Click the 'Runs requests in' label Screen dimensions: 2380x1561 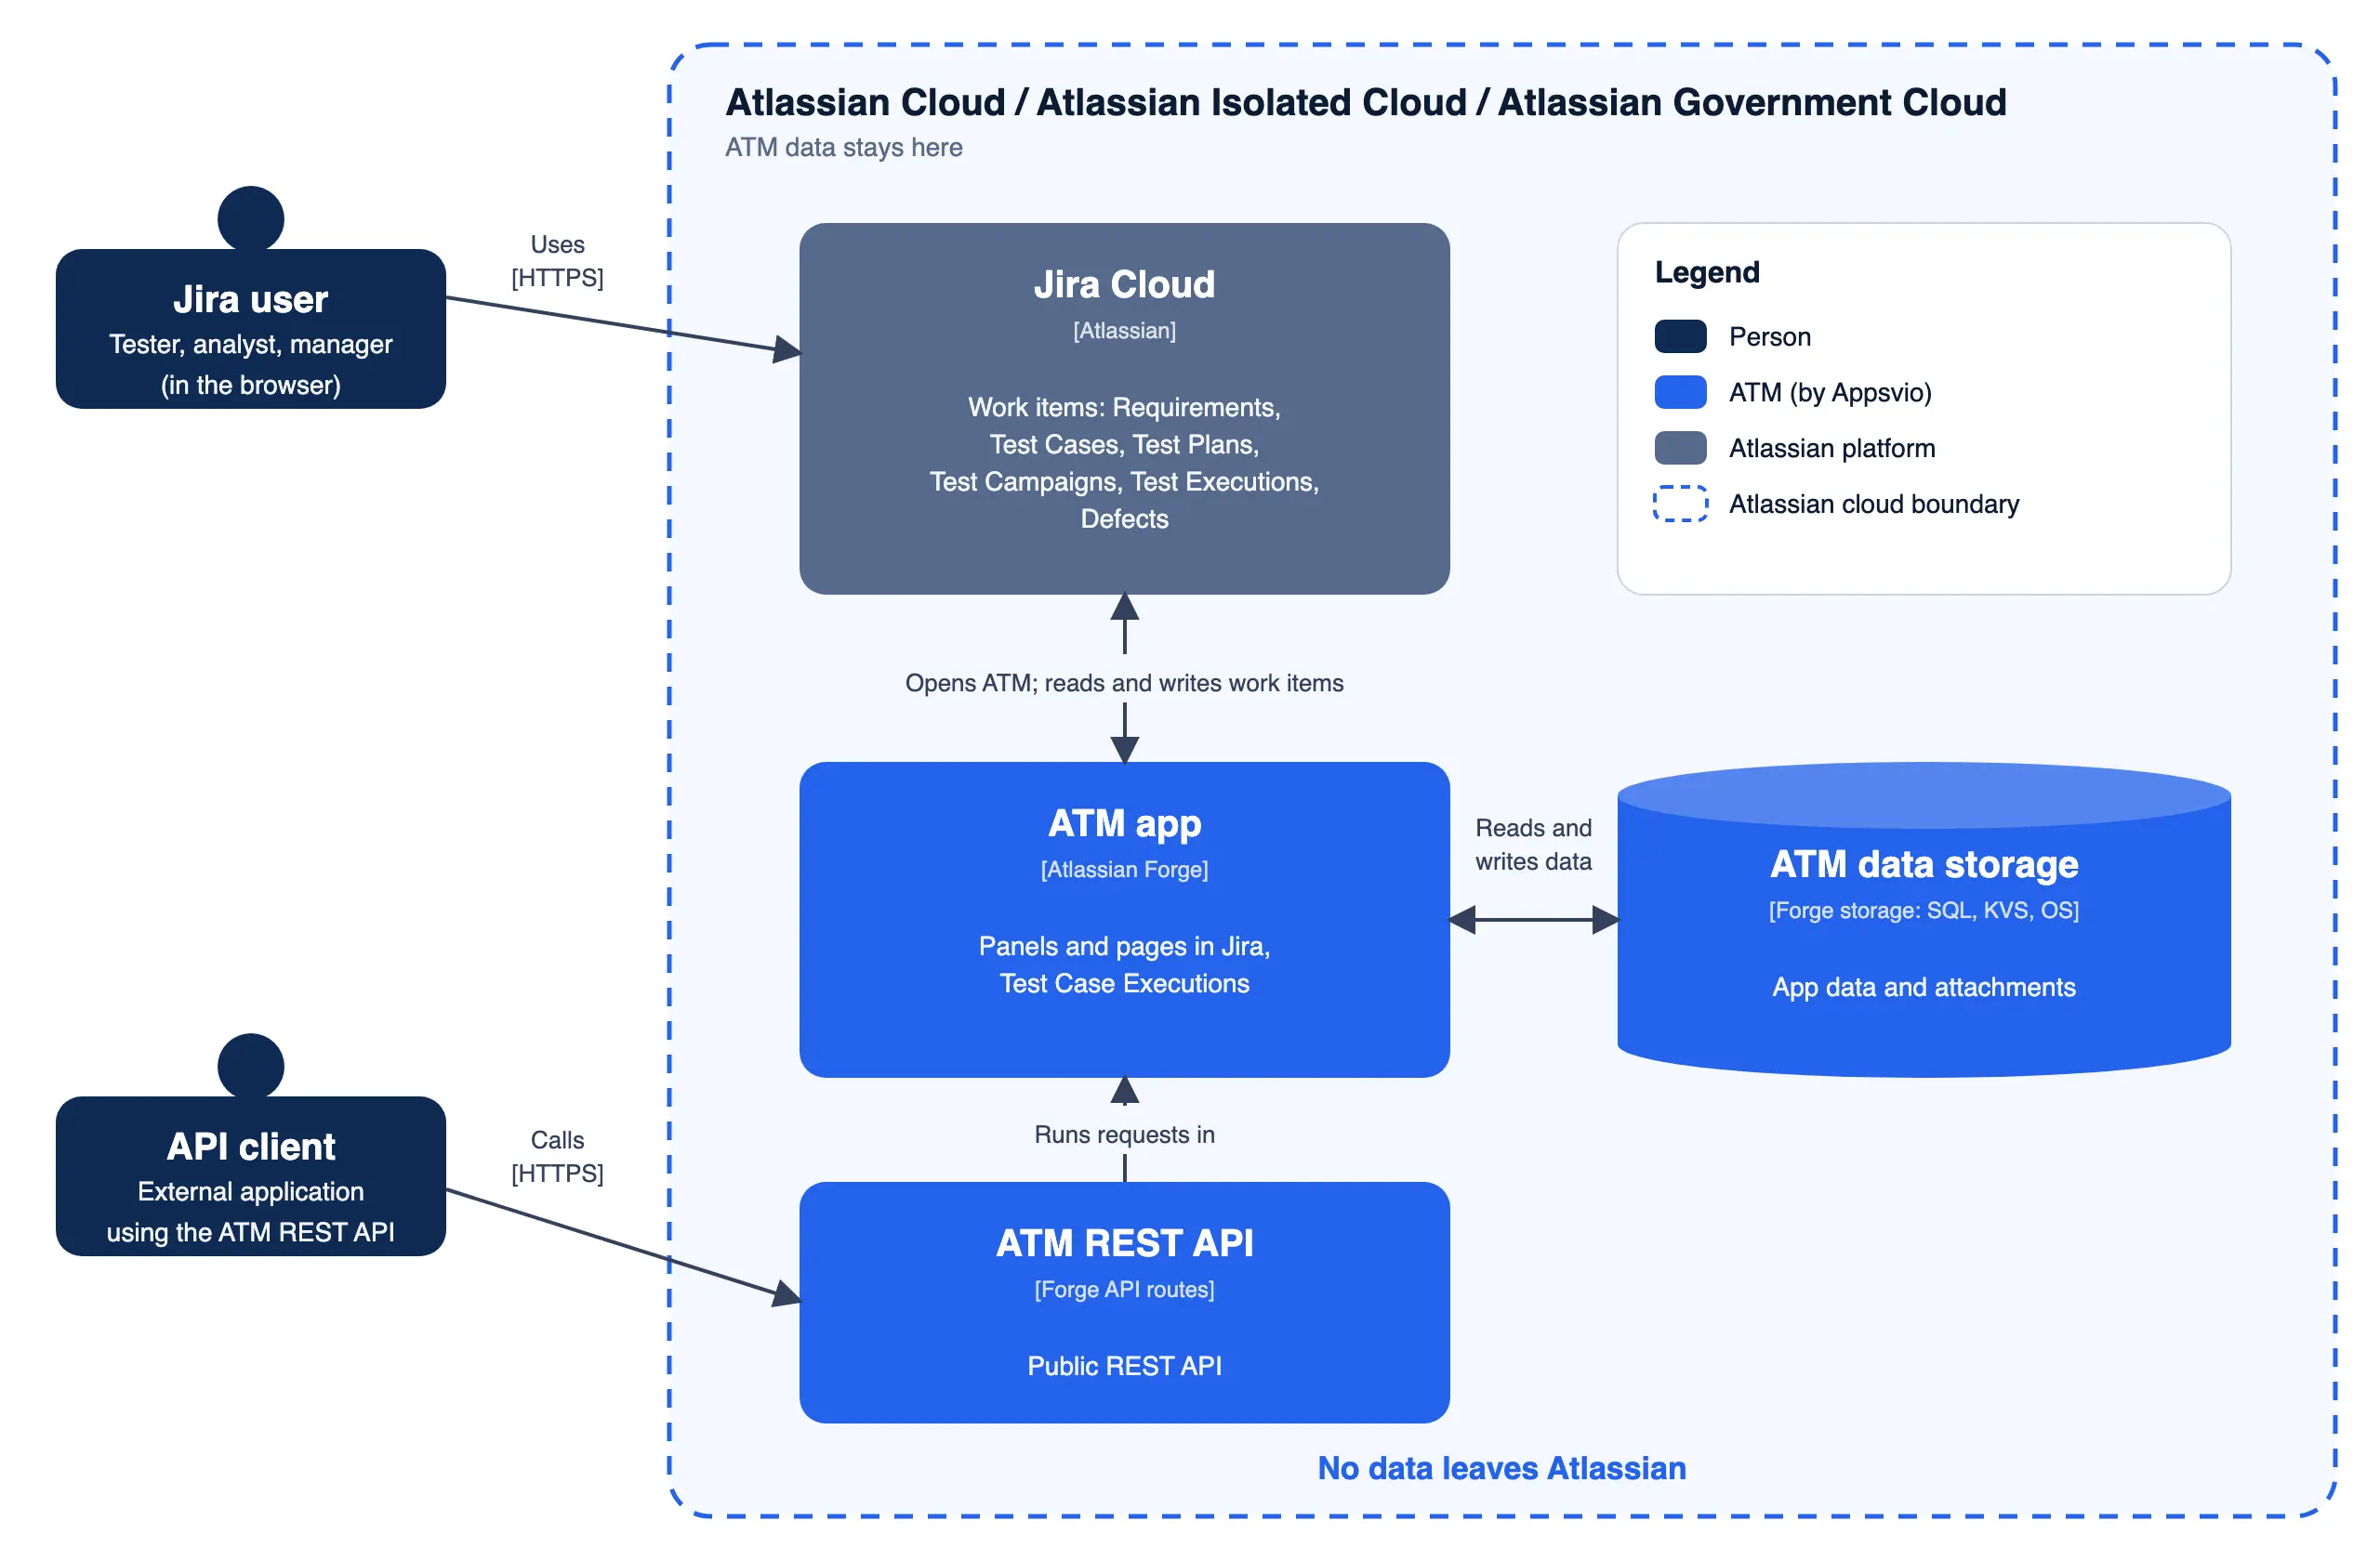(x=1124, y=1135)
